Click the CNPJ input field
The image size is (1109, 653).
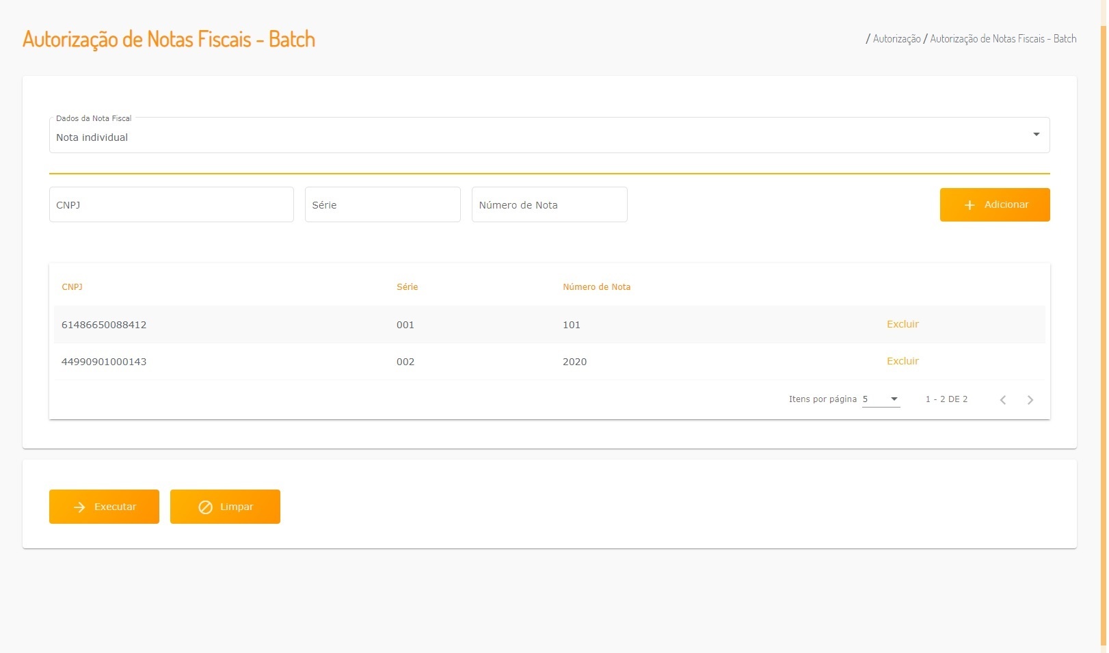click(x=171, y=204)
